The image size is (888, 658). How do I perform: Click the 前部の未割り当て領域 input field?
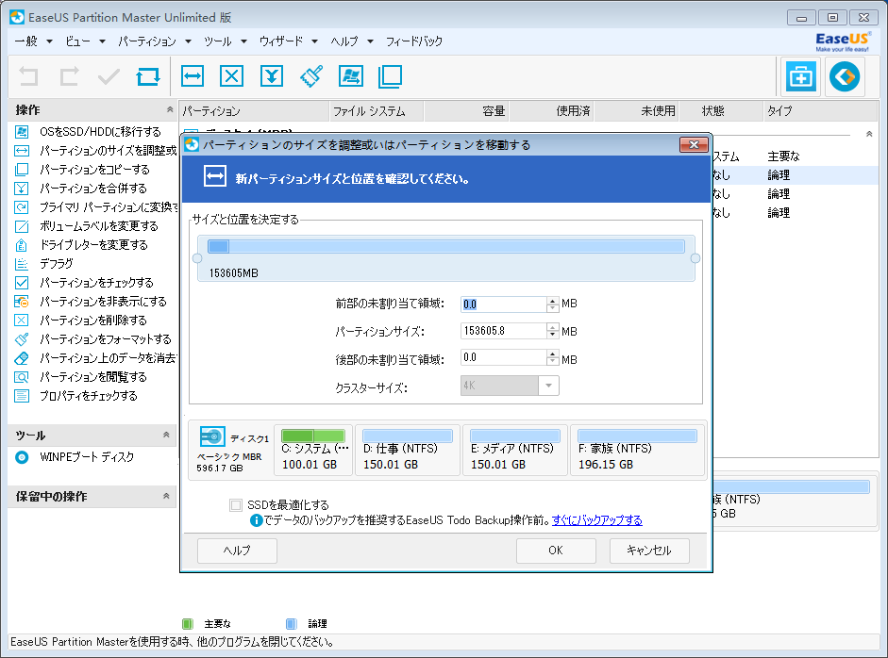(x=504, y=304)
